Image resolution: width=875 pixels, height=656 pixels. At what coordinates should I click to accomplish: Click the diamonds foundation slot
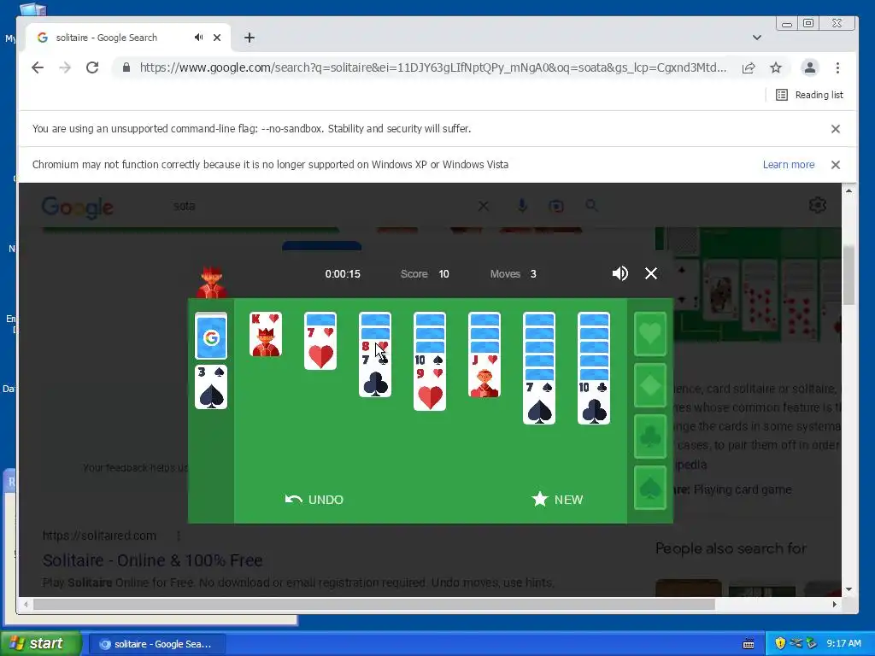(x=650, y=385)
